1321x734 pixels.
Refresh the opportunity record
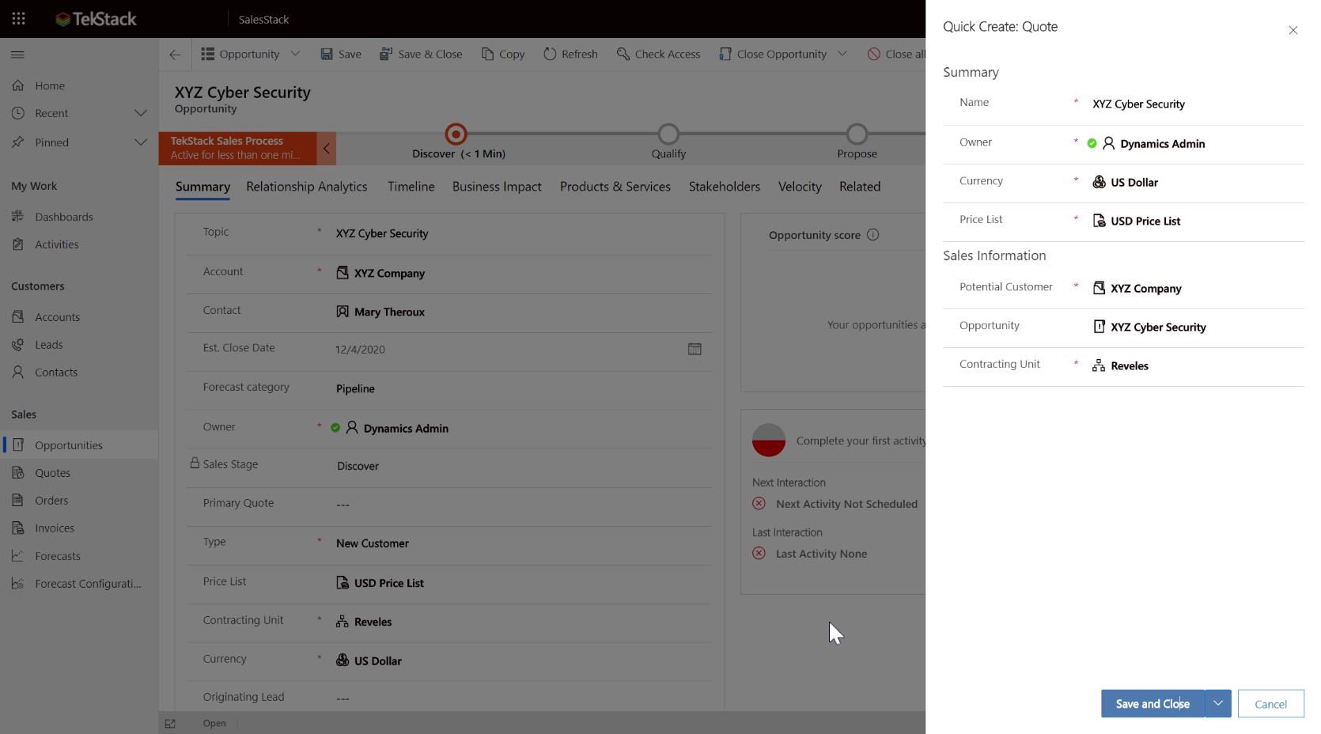tap(570, 55)
